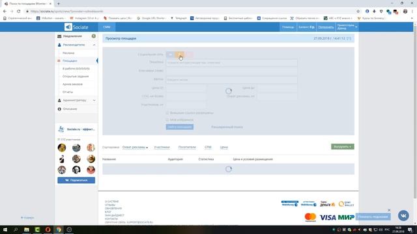Sort by Охват рекламы
Viewport: 417px width, 234px height.
coord(135,148)
